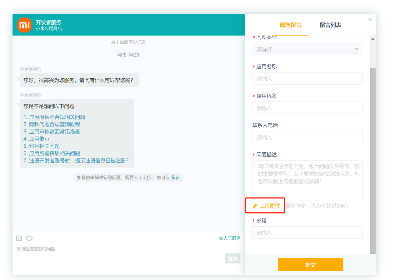Focus the 联系人电话 input field
Screen dimensions: 400x280
tap(307, 137)
